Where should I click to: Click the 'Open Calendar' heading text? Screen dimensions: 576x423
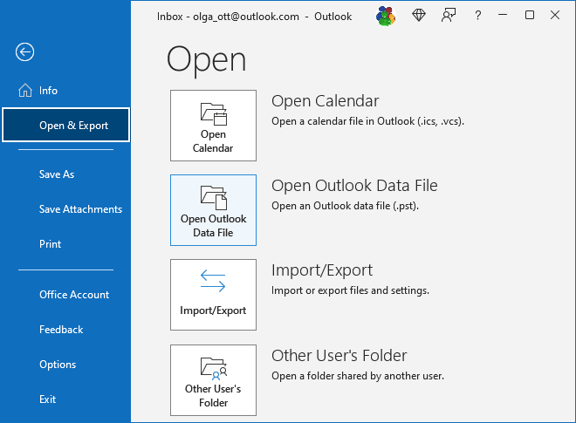326,101
